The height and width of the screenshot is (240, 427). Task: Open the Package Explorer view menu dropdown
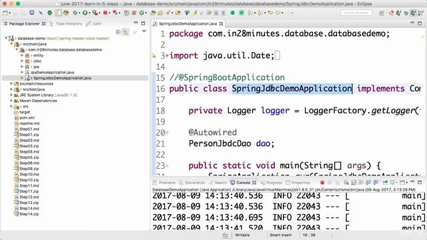pyautogui.click(x=144, y=31)
